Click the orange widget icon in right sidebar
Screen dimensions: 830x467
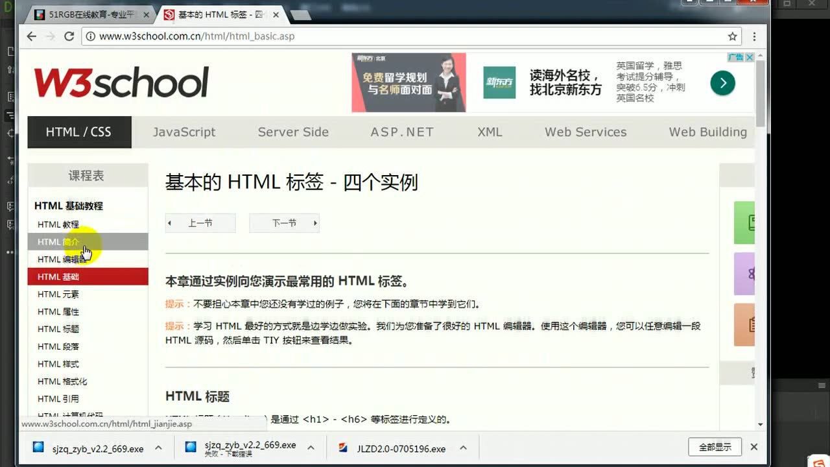pos(747,324)
